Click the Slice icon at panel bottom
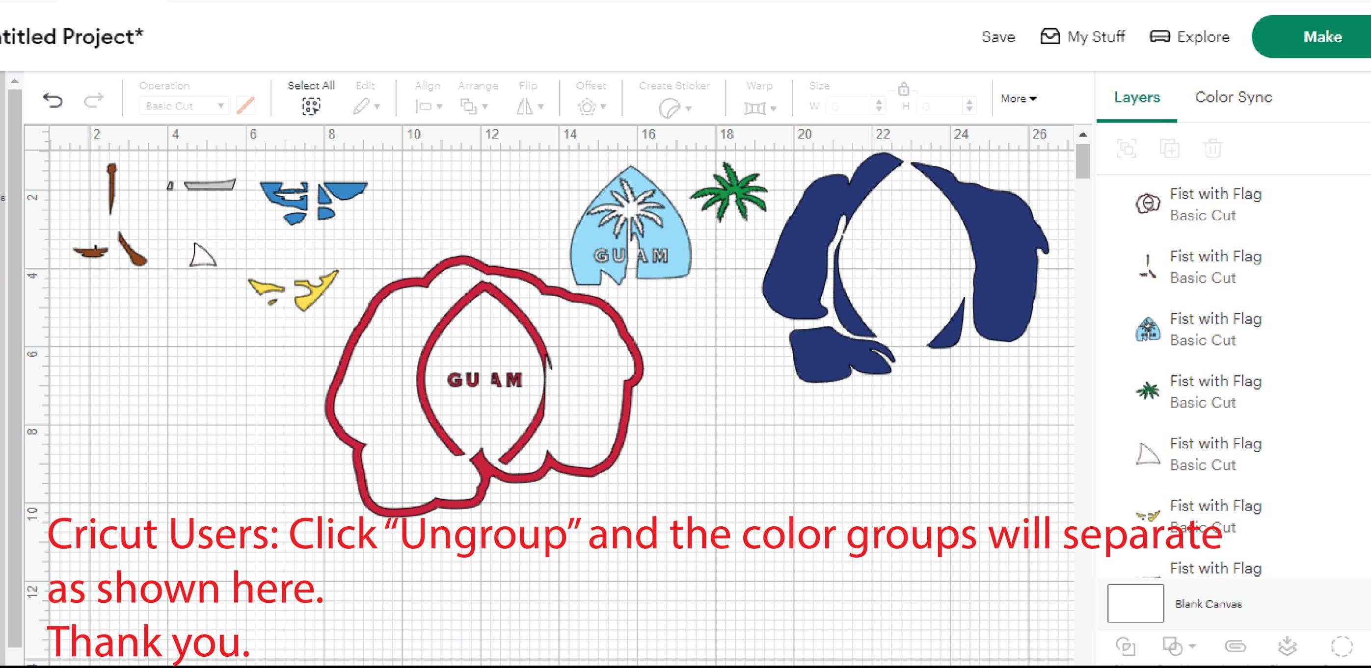1371x668 pixels. [x=1125, y=646]
